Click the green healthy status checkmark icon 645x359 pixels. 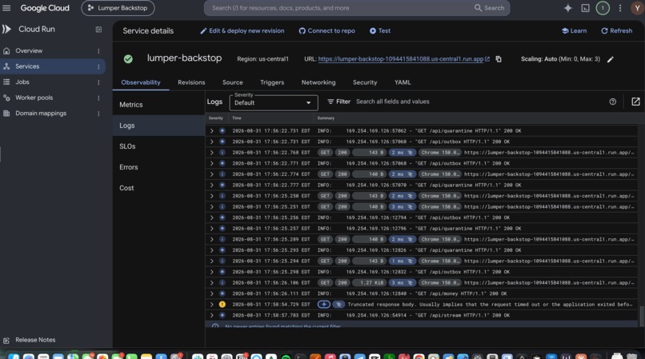click(128, 59)
